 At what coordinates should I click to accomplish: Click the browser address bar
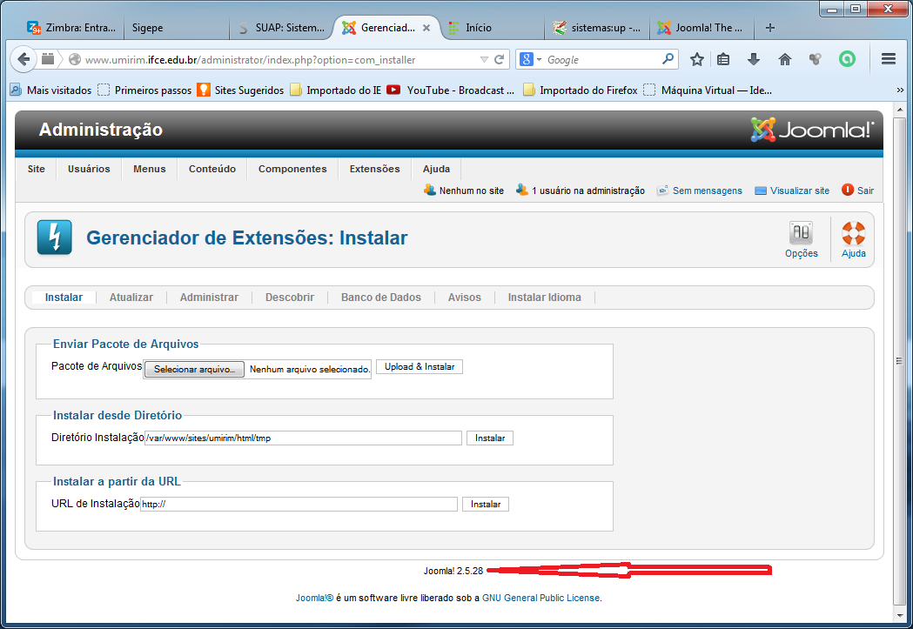(279, 59)
